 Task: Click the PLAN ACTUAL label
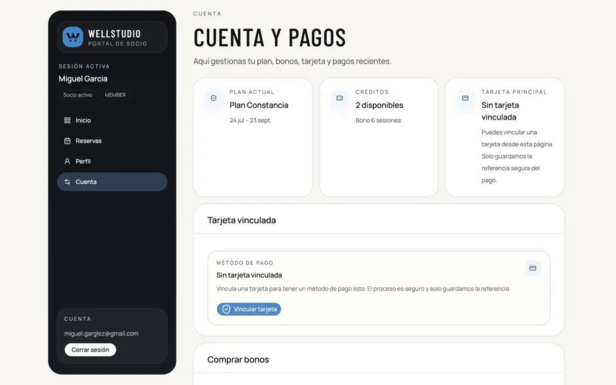tap(252, 92)
